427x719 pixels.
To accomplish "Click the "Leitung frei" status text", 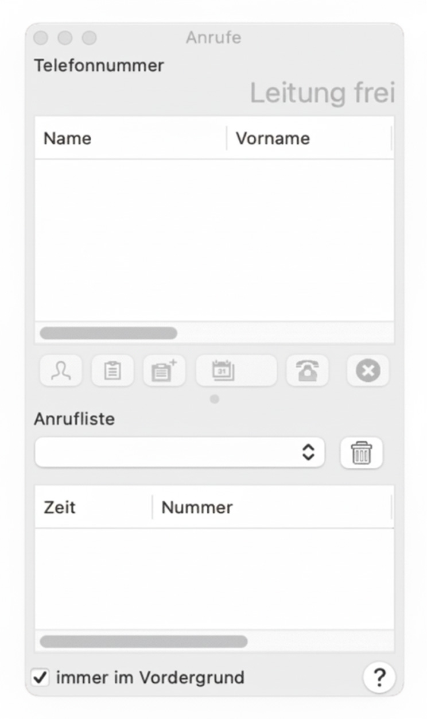I will (x=322, y=93).
